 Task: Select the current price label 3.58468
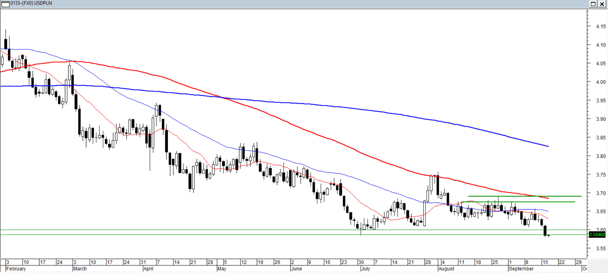click(597, 235)
